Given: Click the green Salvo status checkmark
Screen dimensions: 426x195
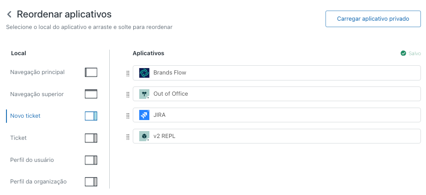Looking at the screenshot, I should [403, 53].
